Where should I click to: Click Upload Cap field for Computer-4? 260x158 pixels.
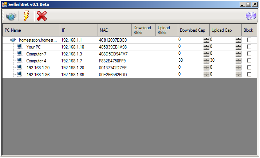[222, 61]
